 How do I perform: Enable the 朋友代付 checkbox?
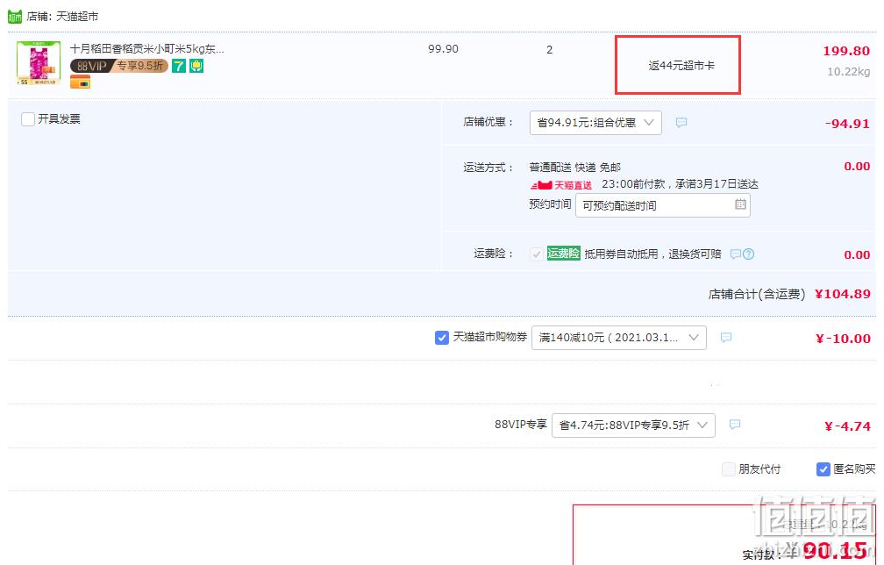(x=729, y=469)
